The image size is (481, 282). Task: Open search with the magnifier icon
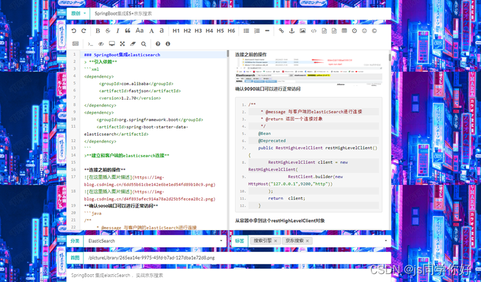pos(143,44)
